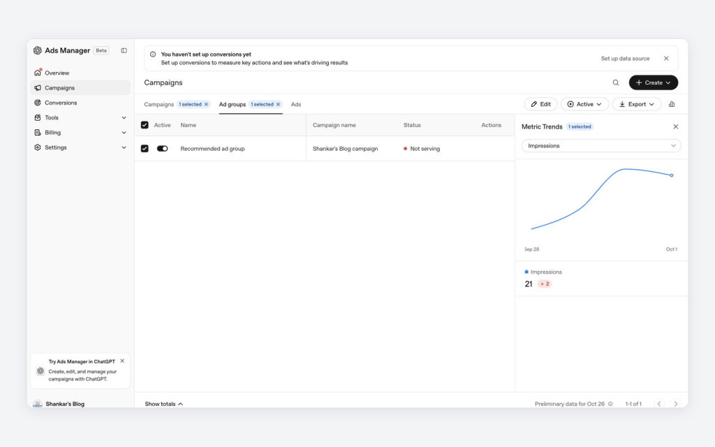Click the Campaign name column header
This screenshot has width=715, height=447.
(334, 125)
